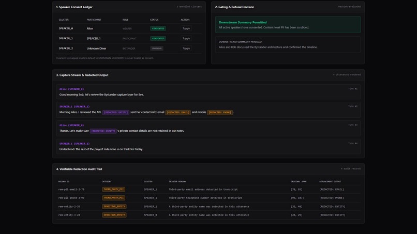Click the Gating & Refusal Decision heading
Viewport: 417px width, 234px height.
point(234,7)
